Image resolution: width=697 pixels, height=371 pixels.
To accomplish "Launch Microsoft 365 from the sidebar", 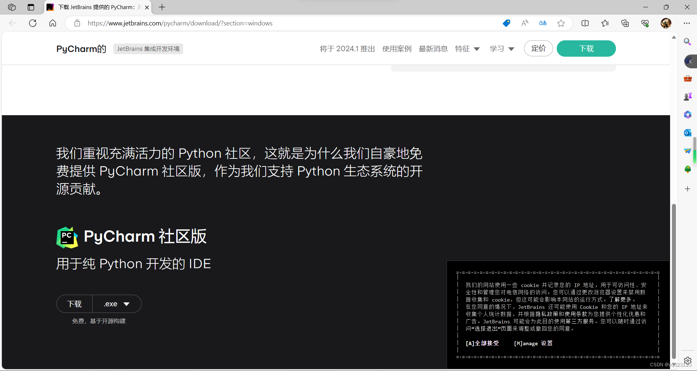I will [x=687, y=114].
